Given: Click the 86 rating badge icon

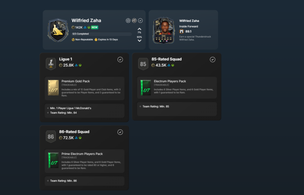Looking at the screenshot, I should point(51,136).
